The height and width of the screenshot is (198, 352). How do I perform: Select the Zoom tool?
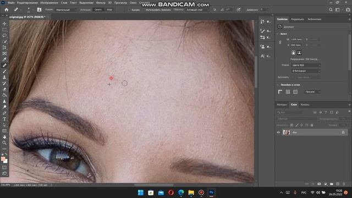pos(4,143)
